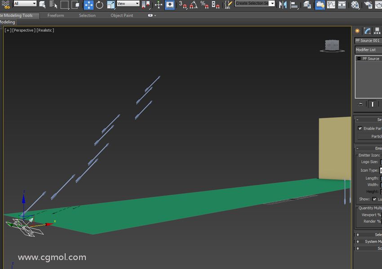Click the Particle View button
Viewport: 382px width, 269px height.
[369, 136]
